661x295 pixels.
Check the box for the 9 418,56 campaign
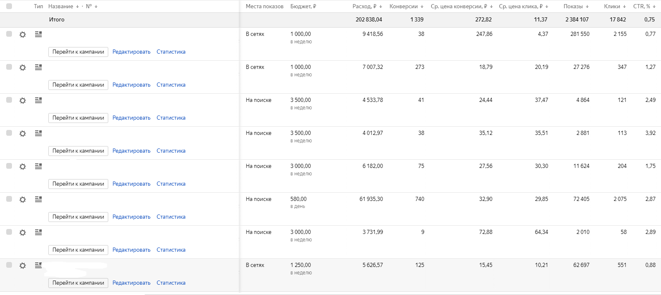click(x=9, y=34)
